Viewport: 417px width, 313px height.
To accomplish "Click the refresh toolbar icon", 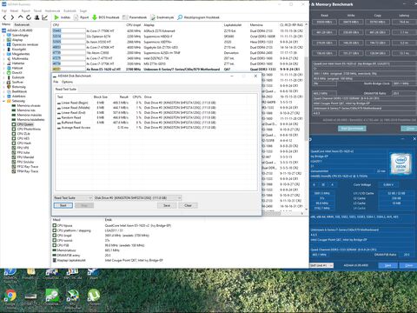I will click(29, 17).
